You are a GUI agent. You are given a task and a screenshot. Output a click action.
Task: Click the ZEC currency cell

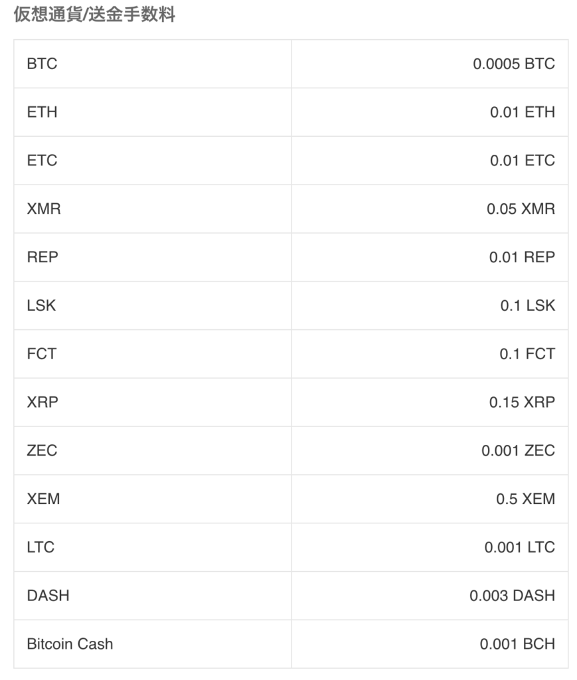pyautogui.click(x=42, y=450)
